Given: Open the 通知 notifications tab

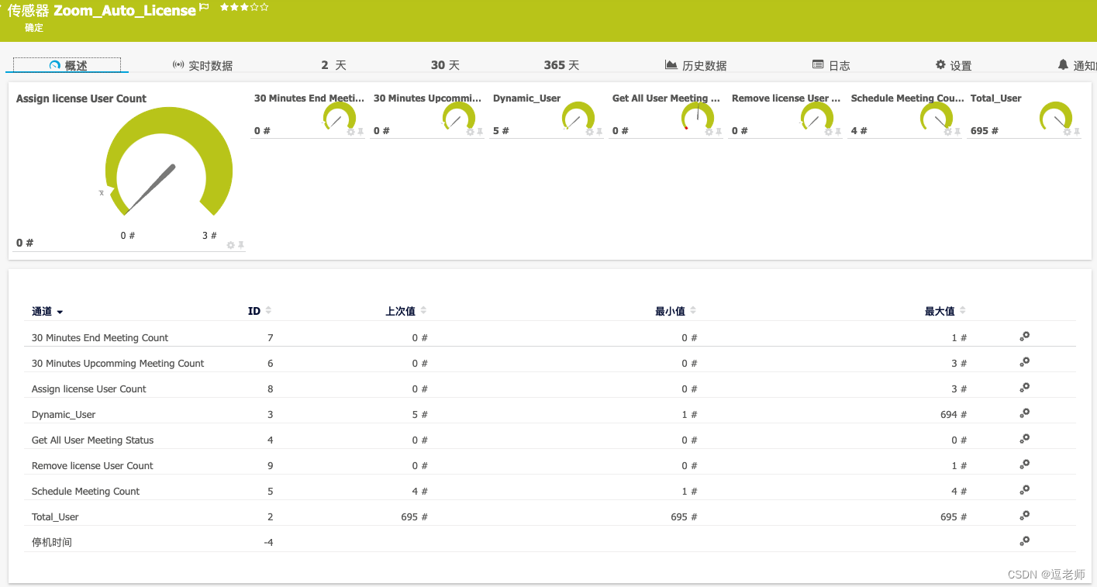Looking at the screenshot, I should click(x=1077, y=66).
